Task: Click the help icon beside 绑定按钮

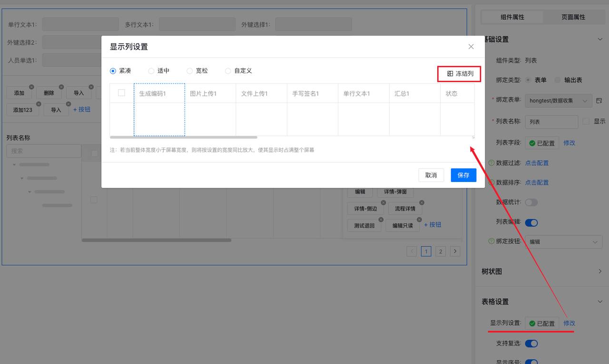Action: [x=491, y=241]
